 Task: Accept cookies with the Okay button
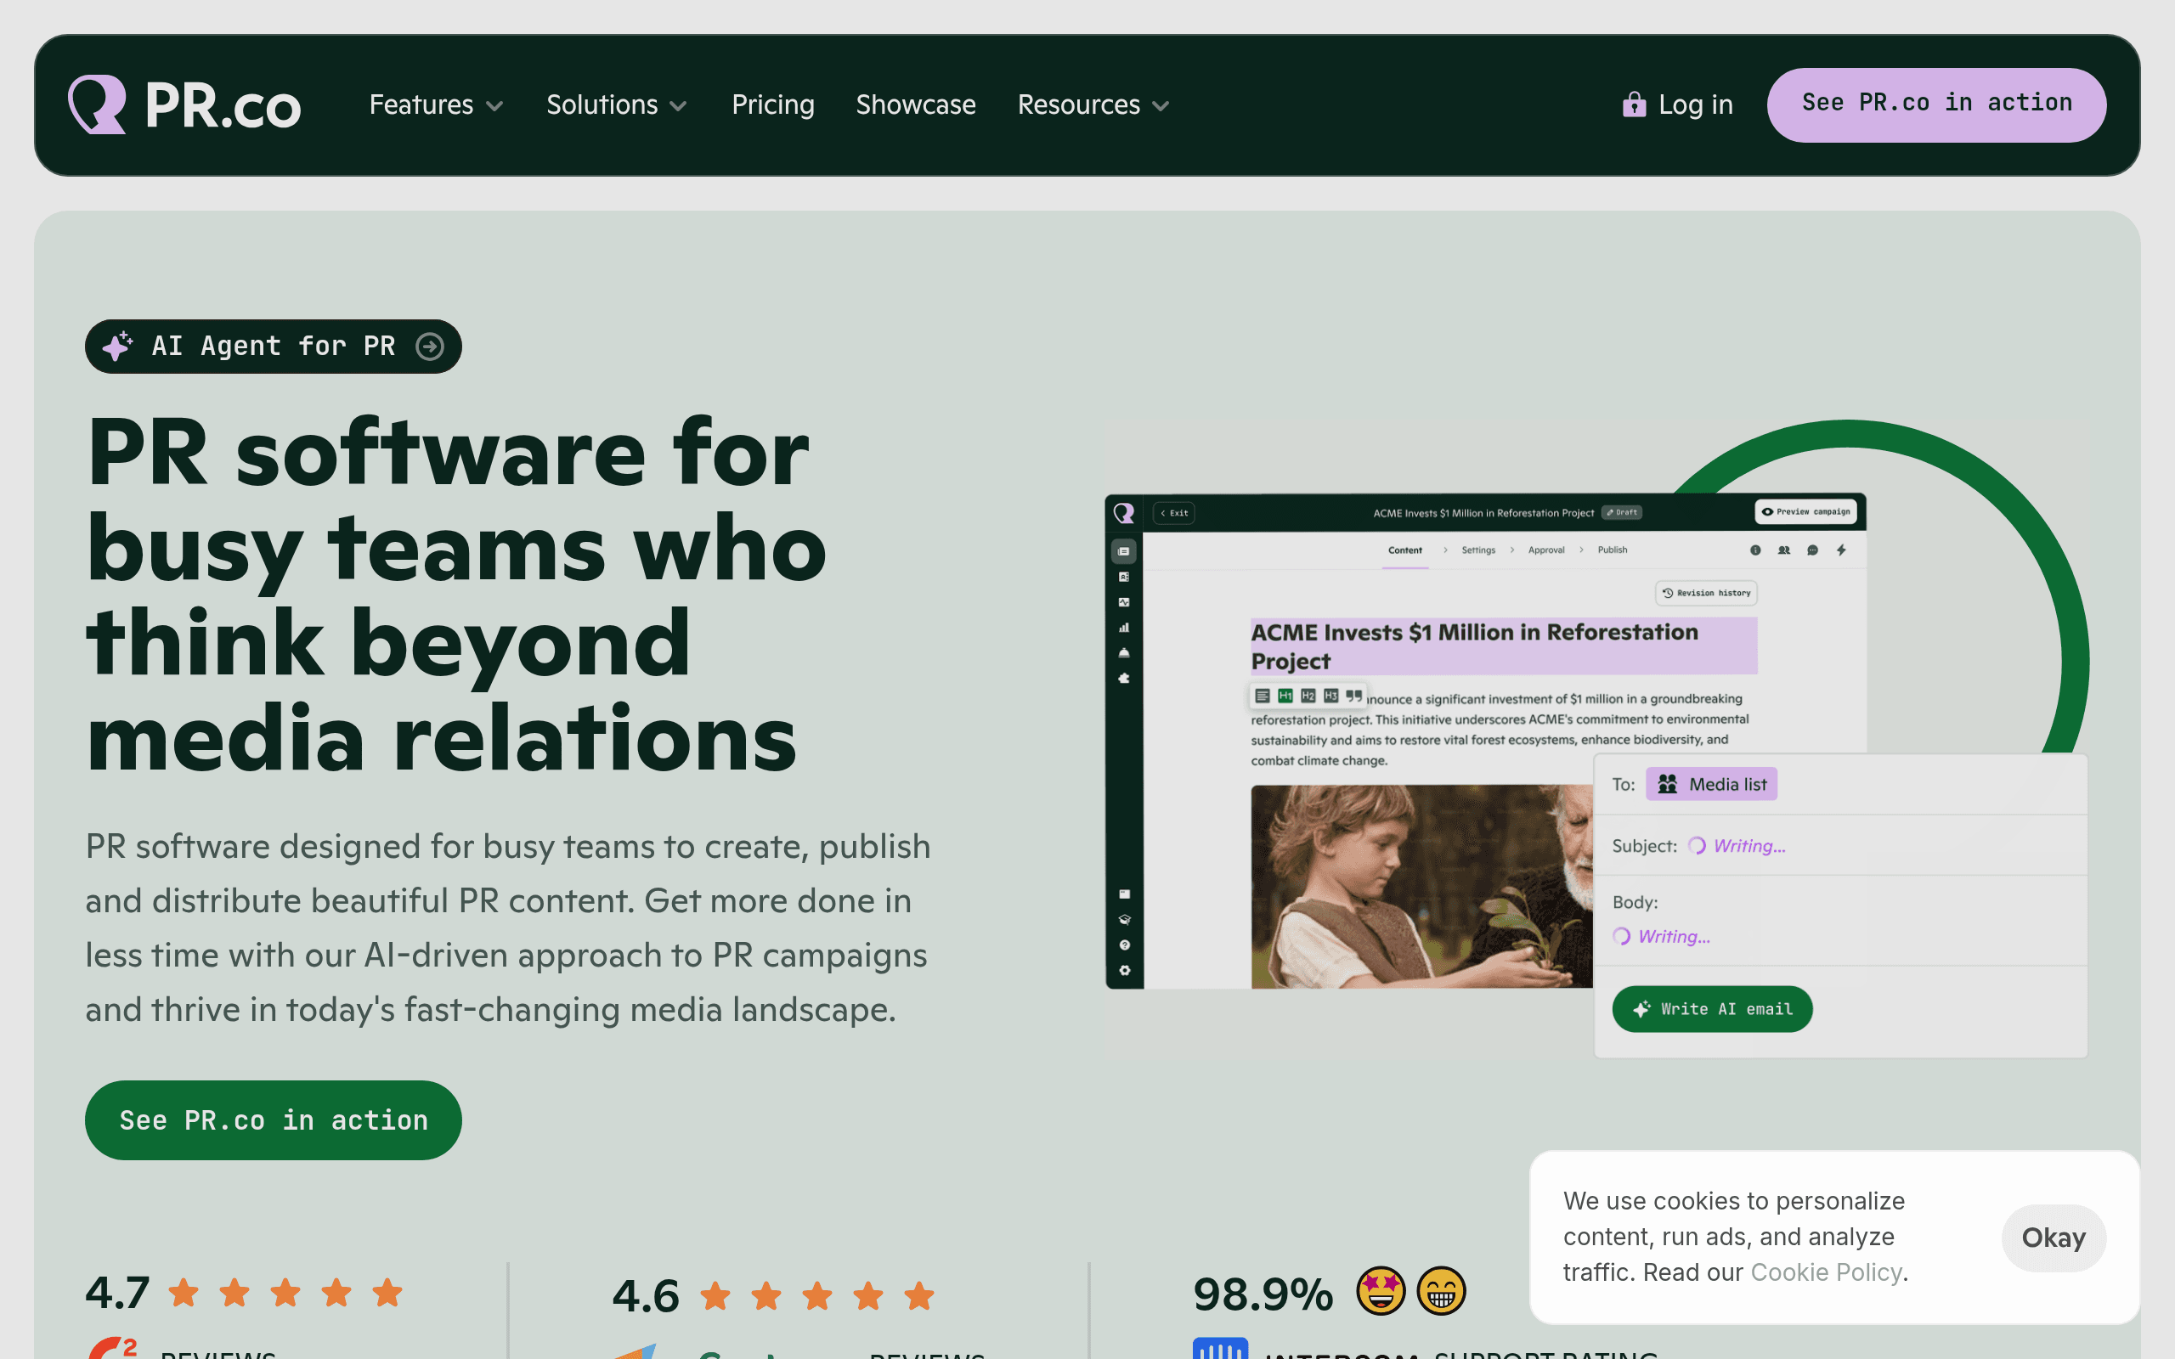click(x=2053, y=1238)
